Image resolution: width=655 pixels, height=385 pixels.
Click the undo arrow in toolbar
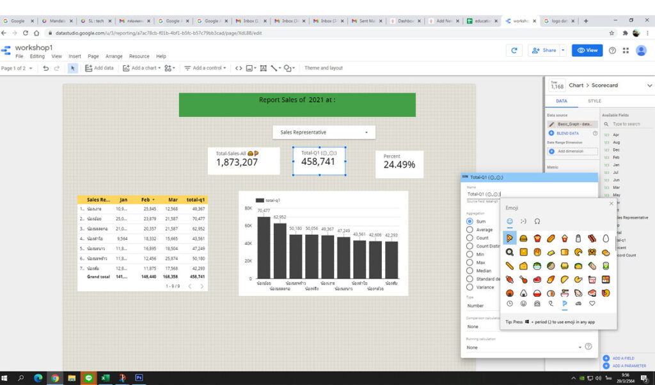pyautogui.click(x=45, y=68)
